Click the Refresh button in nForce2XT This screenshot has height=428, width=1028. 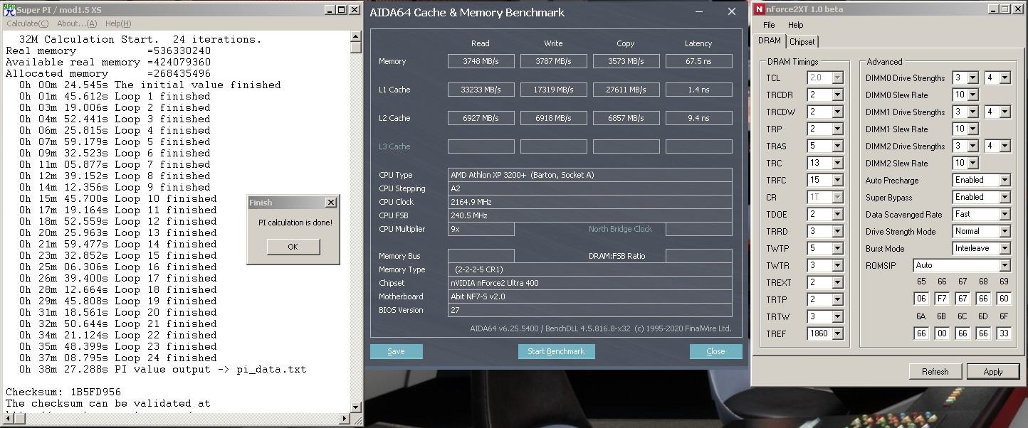click(935, 371)
